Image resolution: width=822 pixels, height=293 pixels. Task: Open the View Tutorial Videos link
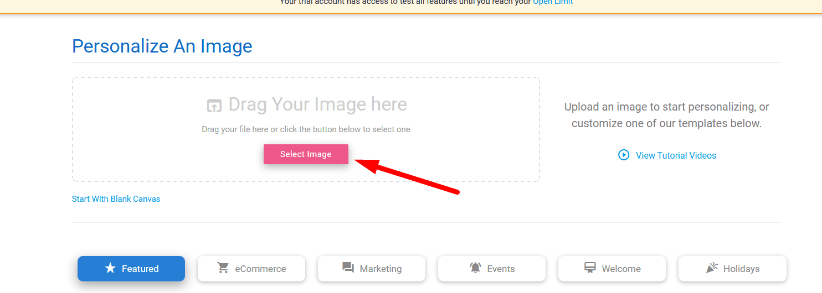[x=676, y=156]
